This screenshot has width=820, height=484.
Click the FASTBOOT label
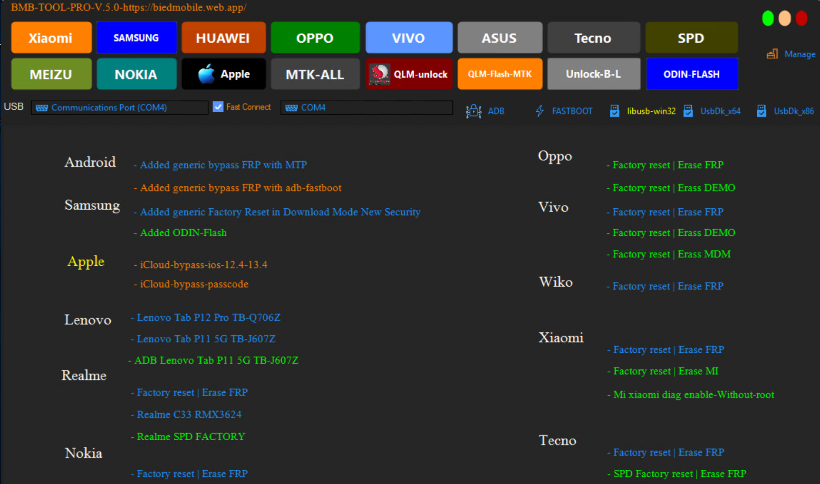(572, 111)
